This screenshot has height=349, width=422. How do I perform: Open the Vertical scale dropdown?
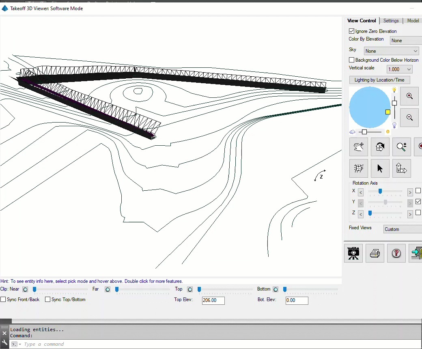(399, 69)
